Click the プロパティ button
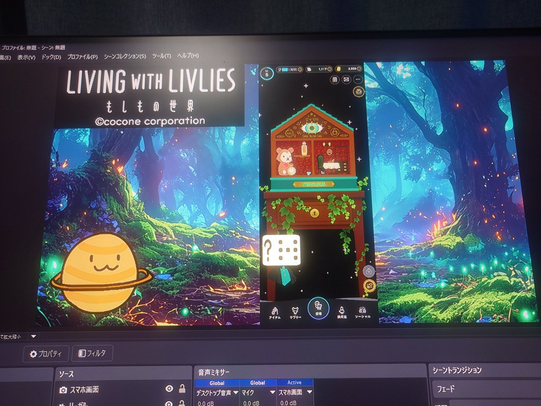541x406 pixels. 46,354
